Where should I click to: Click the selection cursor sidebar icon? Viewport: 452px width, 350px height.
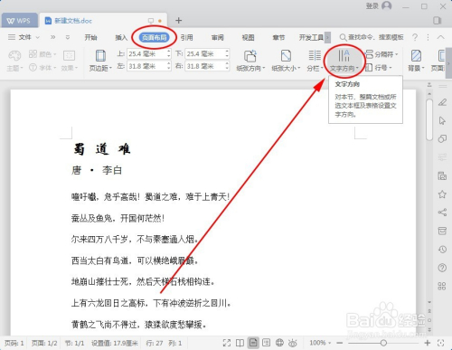442,120
